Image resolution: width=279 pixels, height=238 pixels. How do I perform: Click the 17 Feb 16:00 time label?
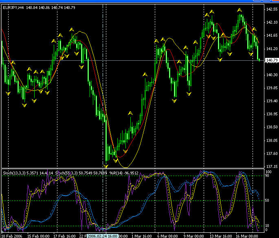pyautogui.click(x=64, y=236)
